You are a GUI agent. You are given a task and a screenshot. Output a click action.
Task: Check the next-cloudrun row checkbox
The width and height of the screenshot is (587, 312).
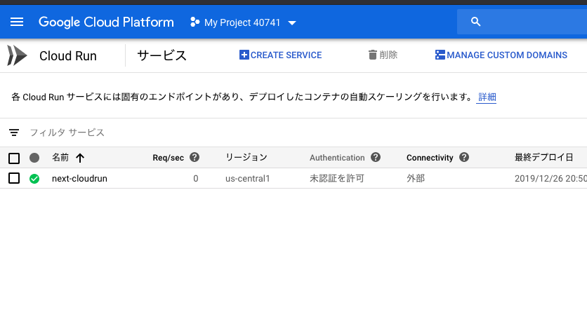click(14, 179)
